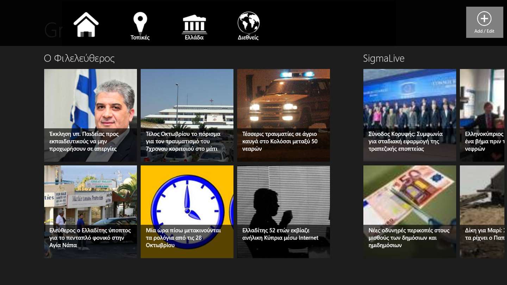Go to the Home house icon
Screen dimensions: 507x285
pos(86,25)
